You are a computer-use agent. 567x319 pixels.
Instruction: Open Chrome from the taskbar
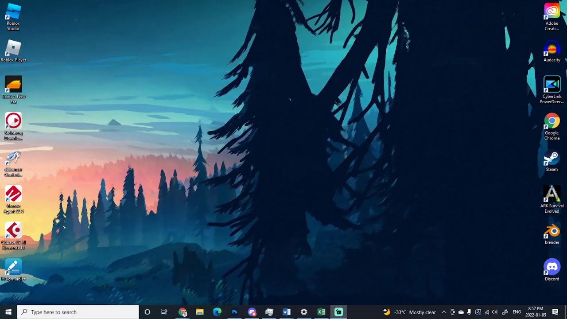click(183, 312)
